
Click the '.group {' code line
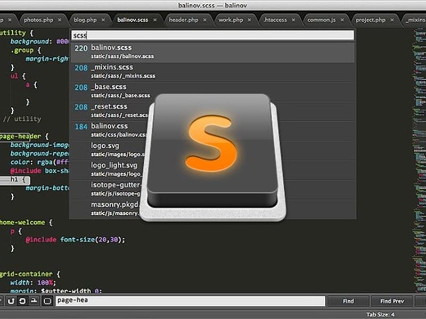26,51
